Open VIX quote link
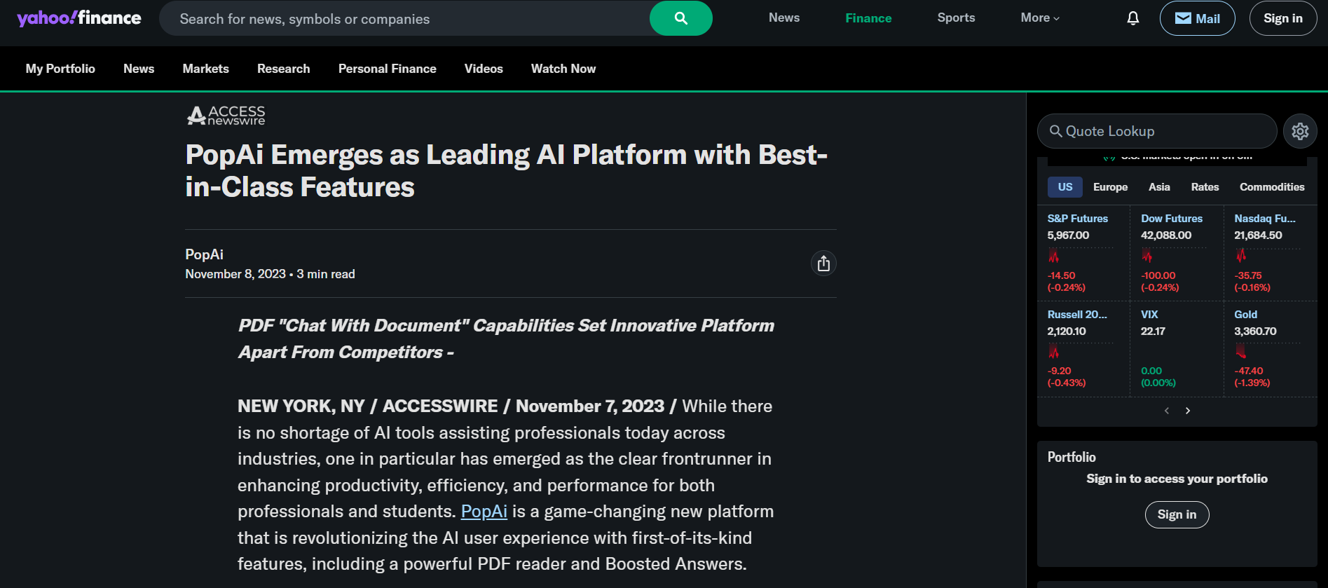Screen dimensions: 1328x588 click(x=1149, y=315)
